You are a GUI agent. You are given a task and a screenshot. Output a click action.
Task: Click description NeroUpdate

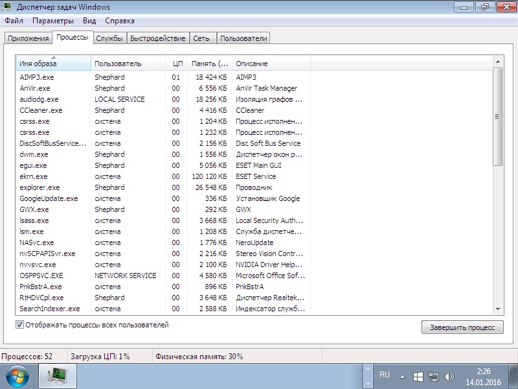tap(254, 242)
